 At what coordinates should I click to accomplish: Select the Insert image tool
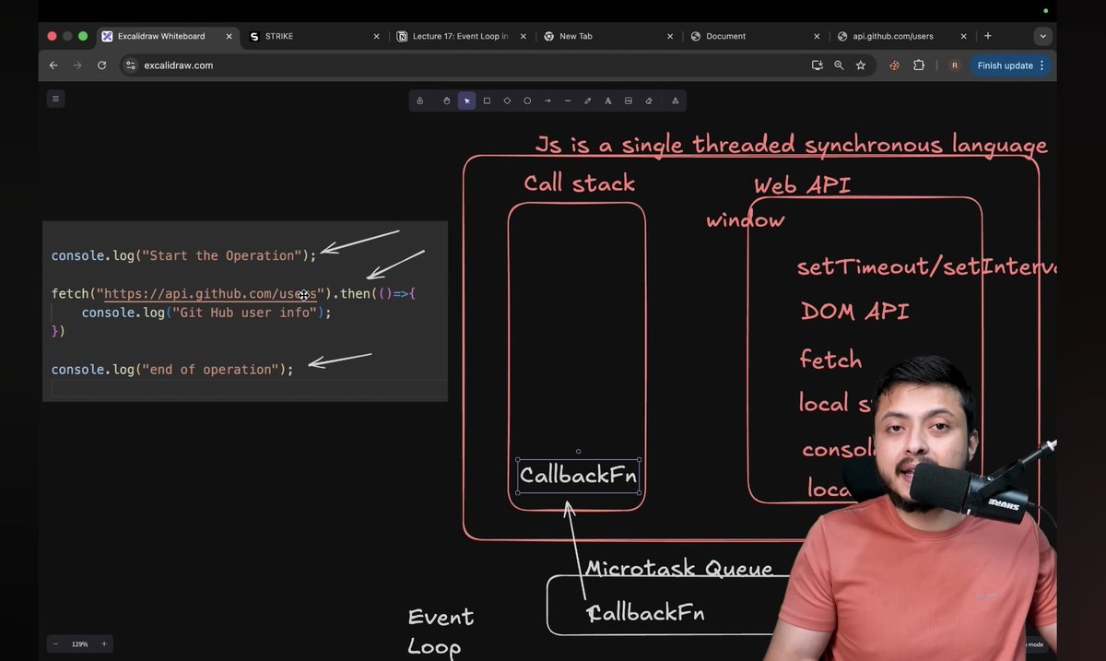point(628,100)
